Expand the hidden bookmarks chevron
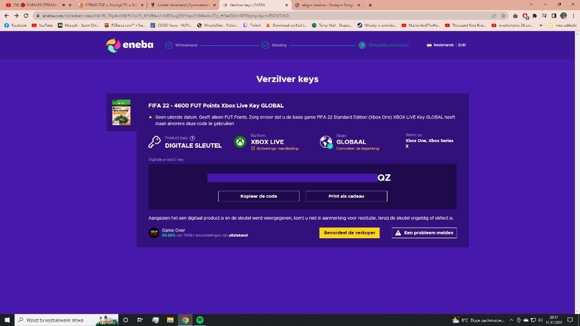Viewport: 580px width, 326px height. [541, 25]
